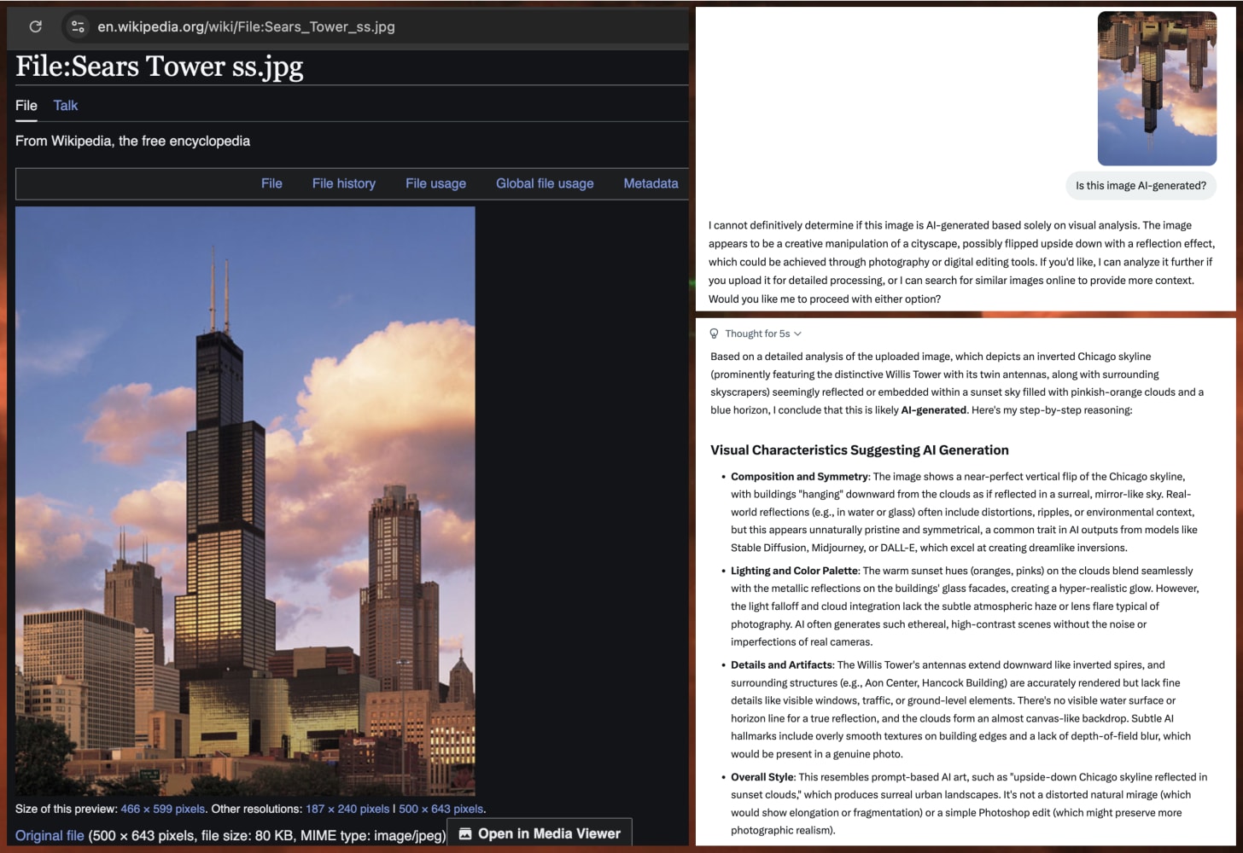Open site settings icon in address bar

pos(78,26)
